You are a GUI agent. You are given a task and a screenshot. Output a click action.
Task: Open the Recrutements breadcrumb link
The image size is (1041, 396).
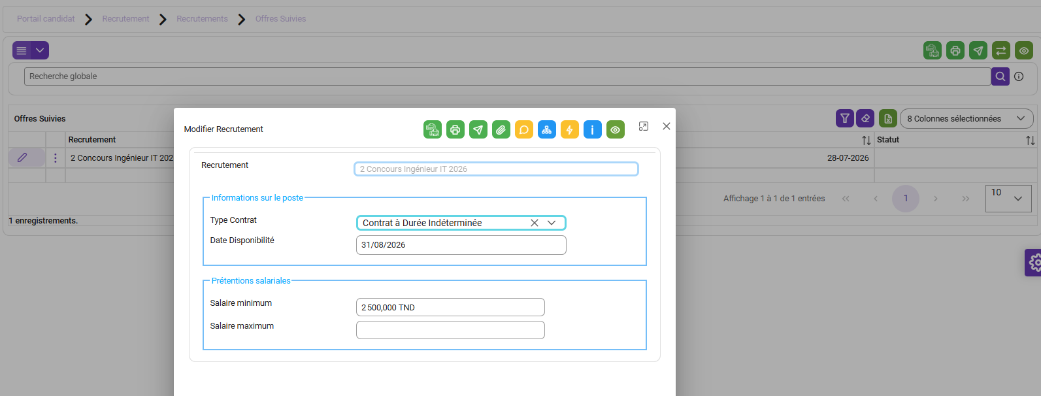point(202,19)
